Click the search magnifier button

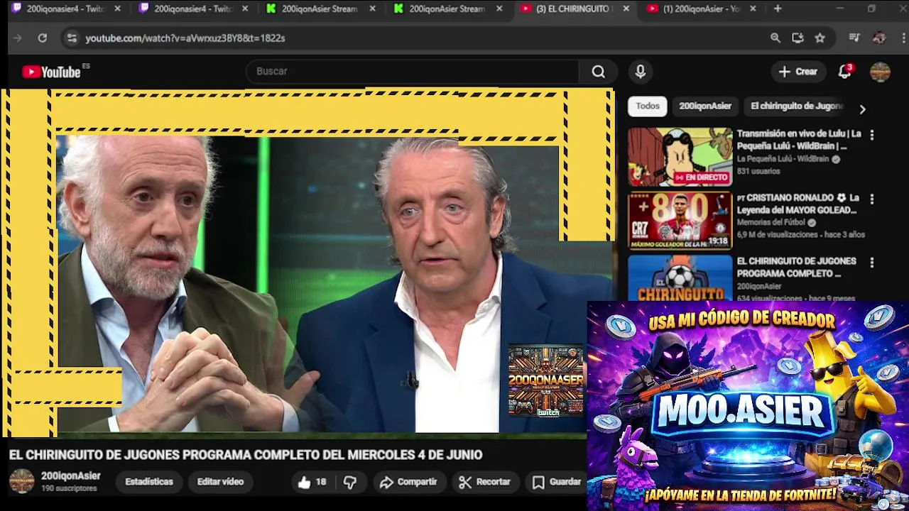tap(598, 72)
